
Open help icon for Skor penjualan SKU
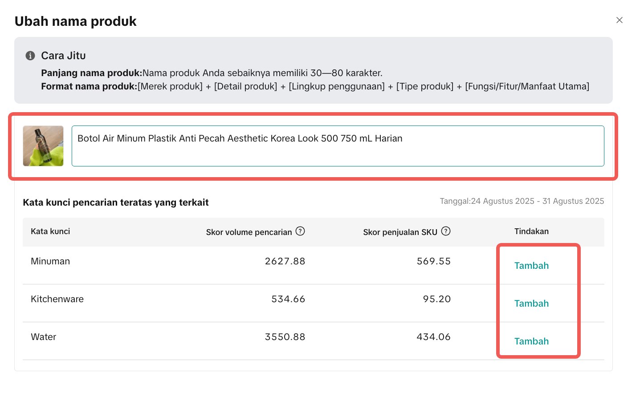[x=446, y=231]
